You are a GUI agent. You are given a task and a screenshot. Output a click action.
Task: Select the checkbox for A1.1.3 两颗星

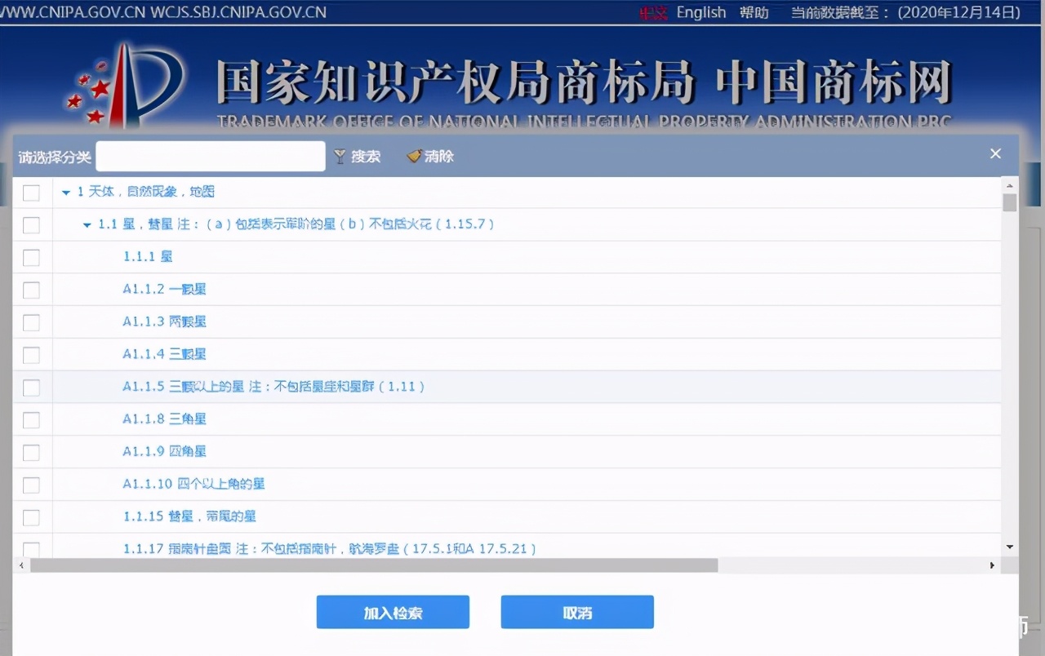tap(31, 322)
